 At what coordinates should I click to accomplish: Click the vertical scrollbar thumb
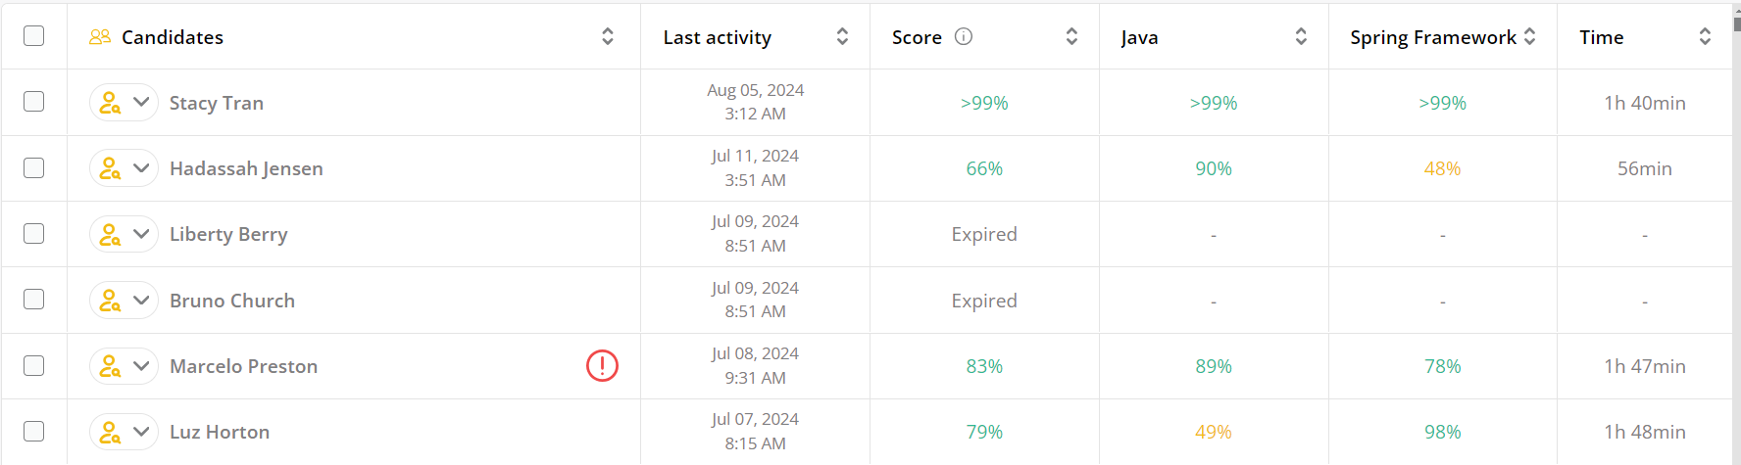pyautogui.click(x=1736, y=22)
